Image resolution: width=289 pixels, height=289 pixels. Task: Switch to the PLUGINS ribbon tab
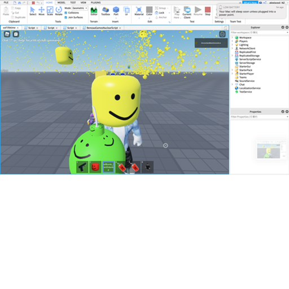point(95,3)
